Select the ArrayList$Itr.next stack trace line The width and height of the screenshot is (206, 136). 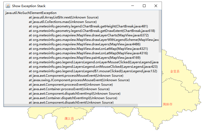[64, 17]
